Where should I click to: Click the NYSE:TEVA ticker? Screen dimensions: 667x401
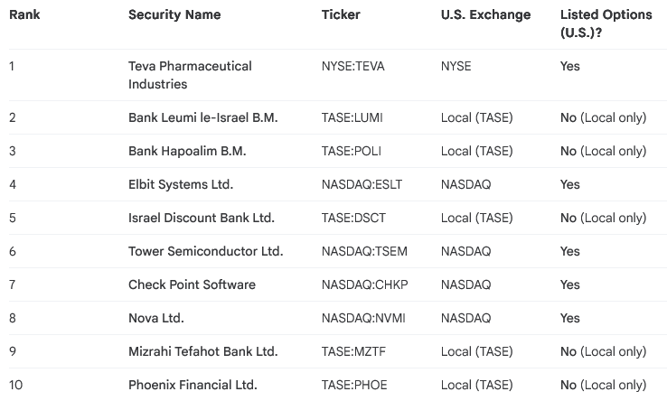(357, 66)
